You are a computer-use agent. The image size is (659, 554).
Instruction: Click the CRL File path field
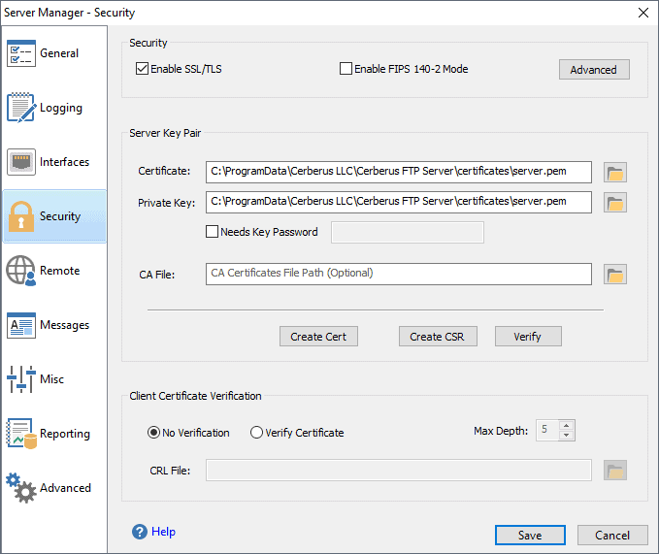pos(399,470)
